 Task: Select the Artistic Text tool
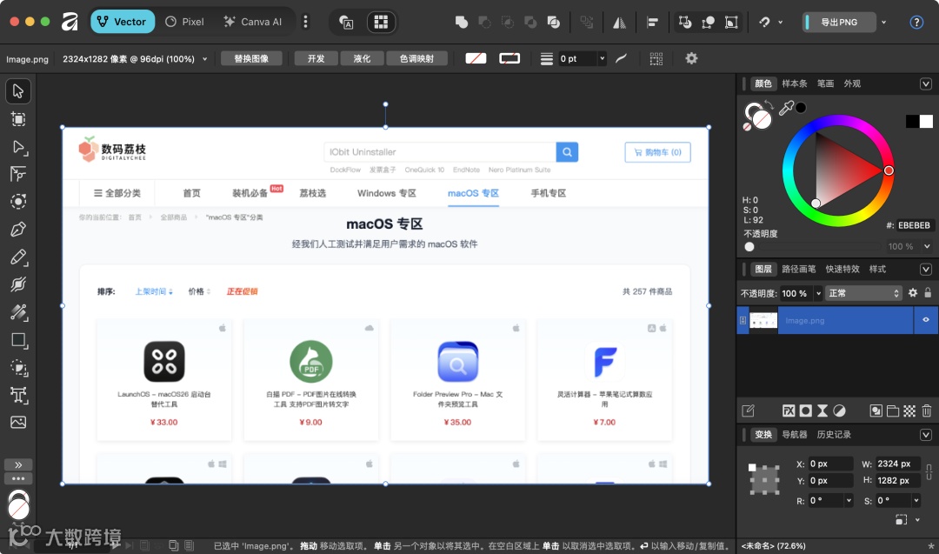(18, 396)
